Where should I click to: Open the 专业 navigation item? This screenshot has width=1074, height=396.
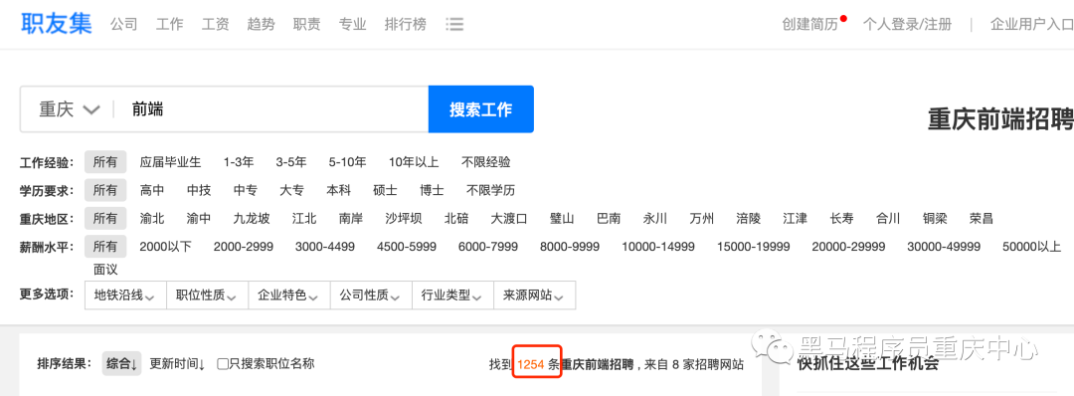[353, 25]
